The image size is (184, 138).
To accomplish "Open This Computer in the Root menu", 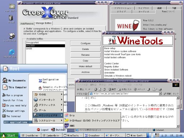I will click(15, 87).
